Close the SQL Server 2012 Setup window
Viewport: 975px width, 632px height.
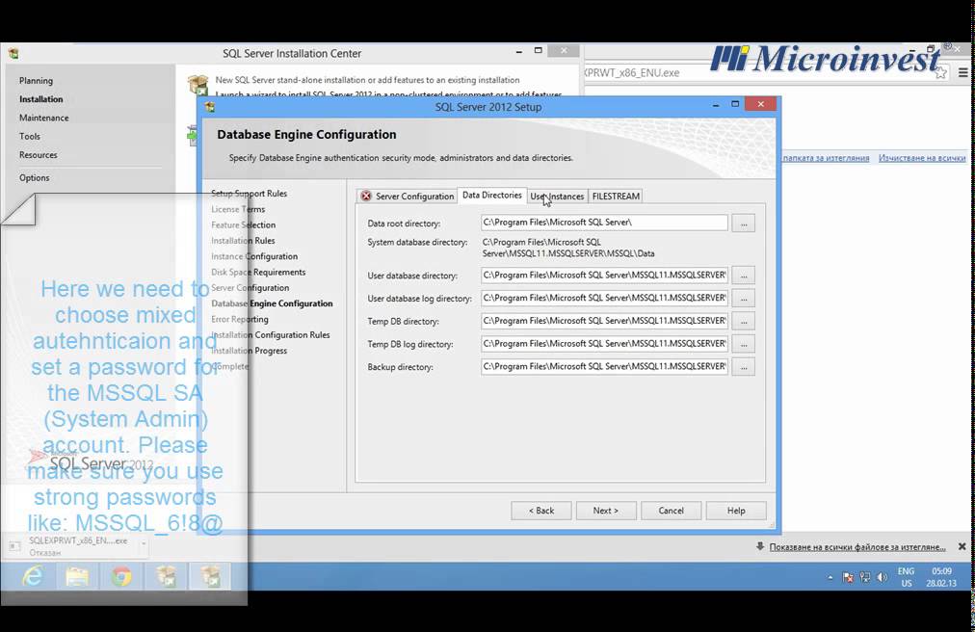pyautogui.click(x=760, y=104)
